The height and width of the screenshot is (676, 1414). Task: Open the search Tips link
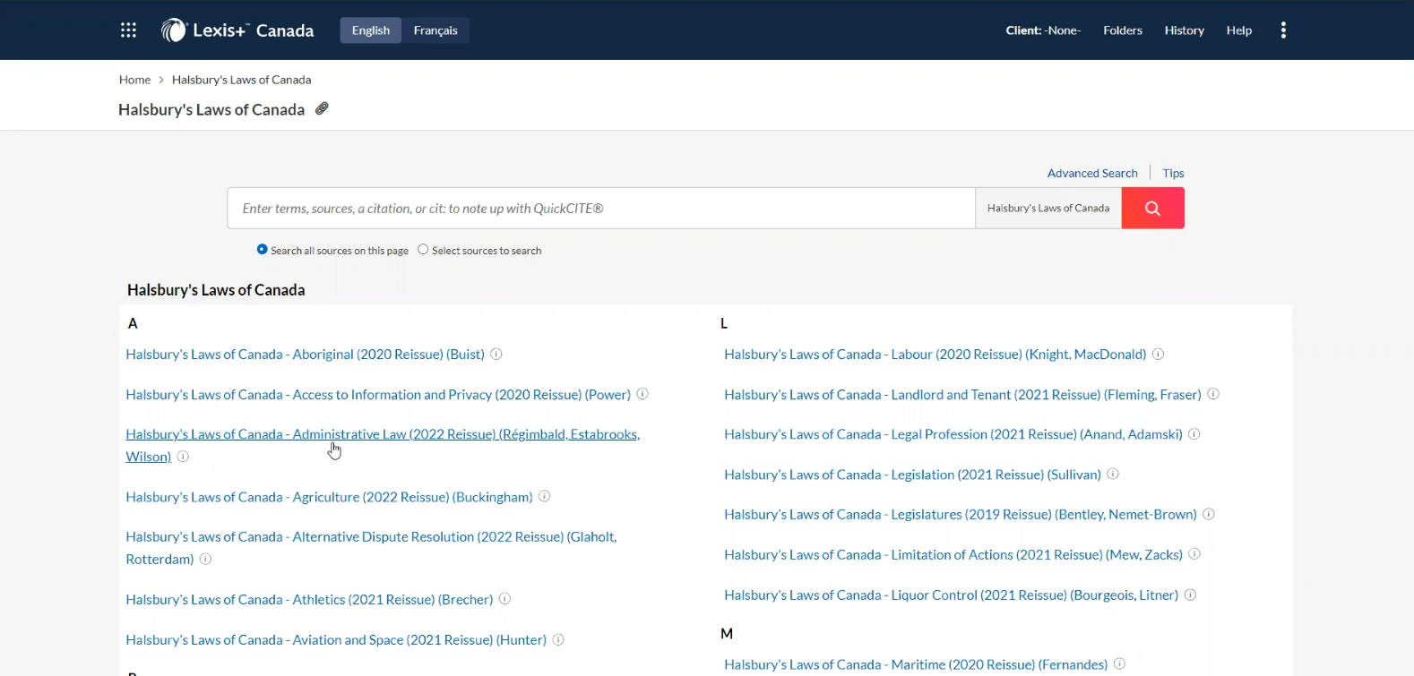1173,173
